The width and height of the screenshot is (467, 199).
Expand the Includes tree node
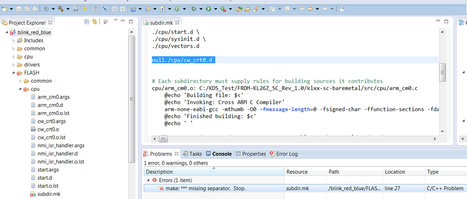[14, 41]
